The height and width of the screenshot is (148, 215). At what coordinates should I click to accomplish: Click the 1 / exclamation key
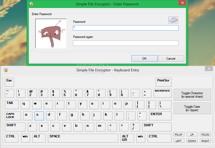pyautogui.click(x=21, y=93)
